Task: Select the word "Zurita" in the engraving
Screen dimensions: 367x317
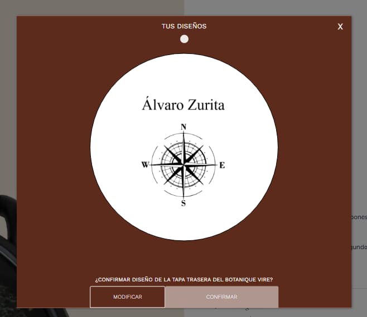Action: 205,104
